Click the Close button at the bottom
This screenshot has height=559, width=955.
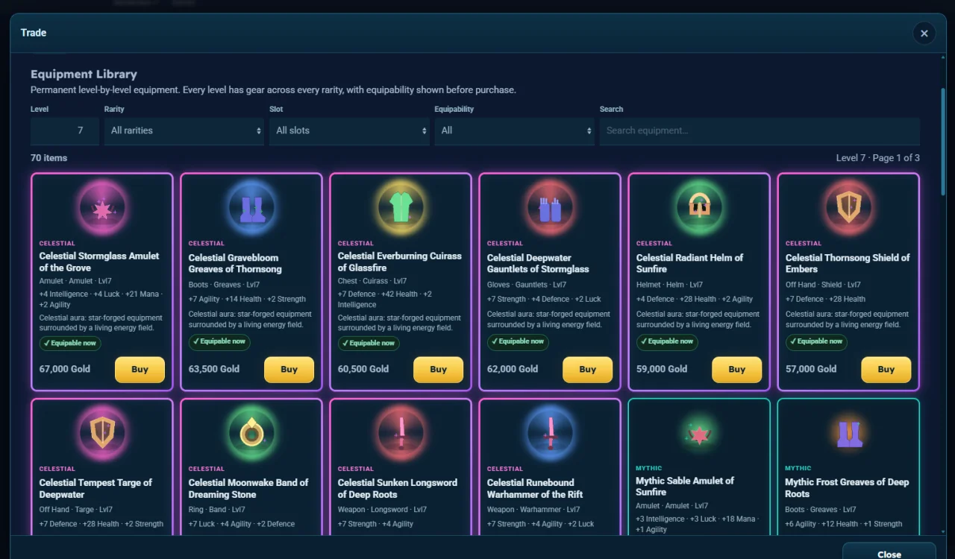tap(889, 554)
